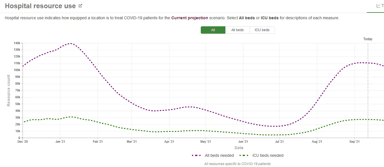Image resolution: width=384 pixels, height=167 pixels.
Task: Toggle All beds needed legend label
Action: pyautogui.click(x=219, y=155)
